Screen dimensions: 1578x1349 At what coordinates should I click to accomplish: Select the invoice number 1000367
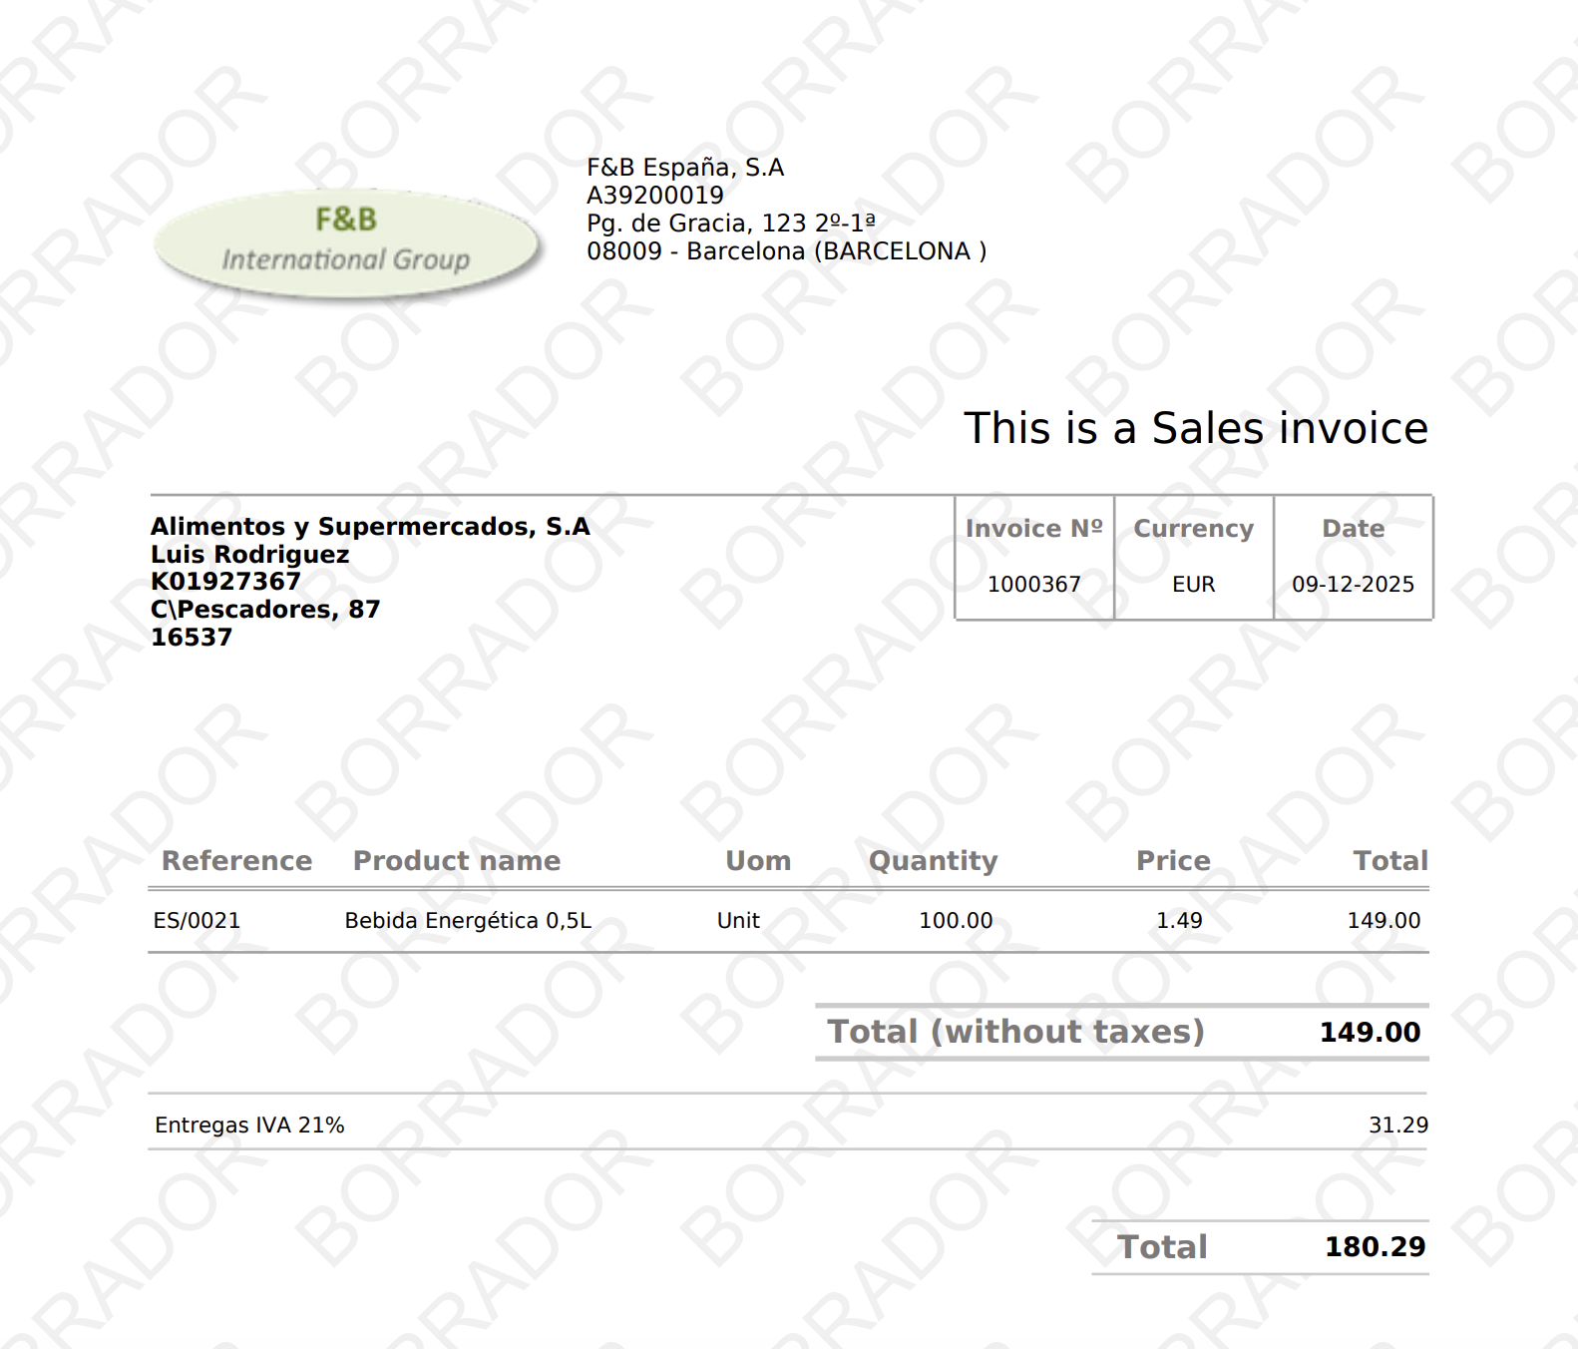tap(1033, 585)
